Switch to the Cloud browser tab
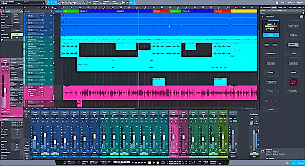The image size is (305, 166). click(x=290, y=8)
